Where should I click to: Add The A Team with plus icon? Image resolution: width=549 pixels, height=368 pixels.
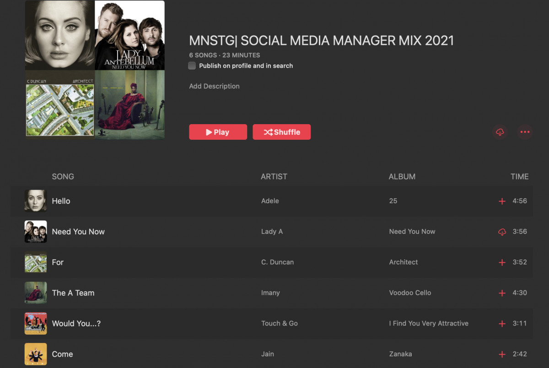[x=502, y=293]
